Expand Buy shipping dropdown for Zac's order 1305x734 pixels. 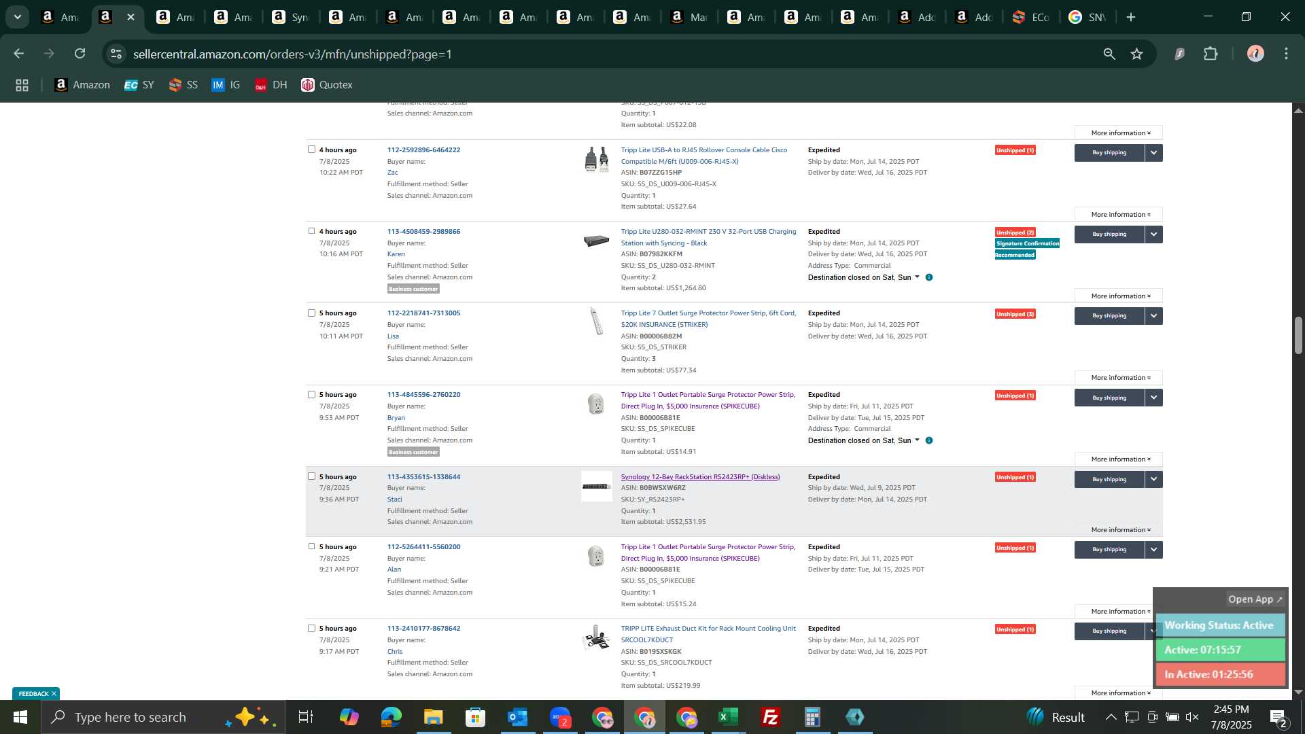pos(1153,153)
